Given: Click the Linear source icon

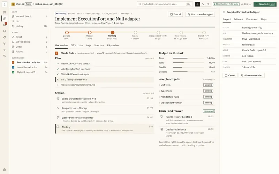Looking at the screenshot, I should click(13, 47).
